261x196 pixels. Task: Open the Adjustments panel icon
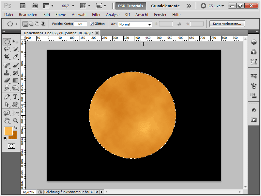point(254,110)
